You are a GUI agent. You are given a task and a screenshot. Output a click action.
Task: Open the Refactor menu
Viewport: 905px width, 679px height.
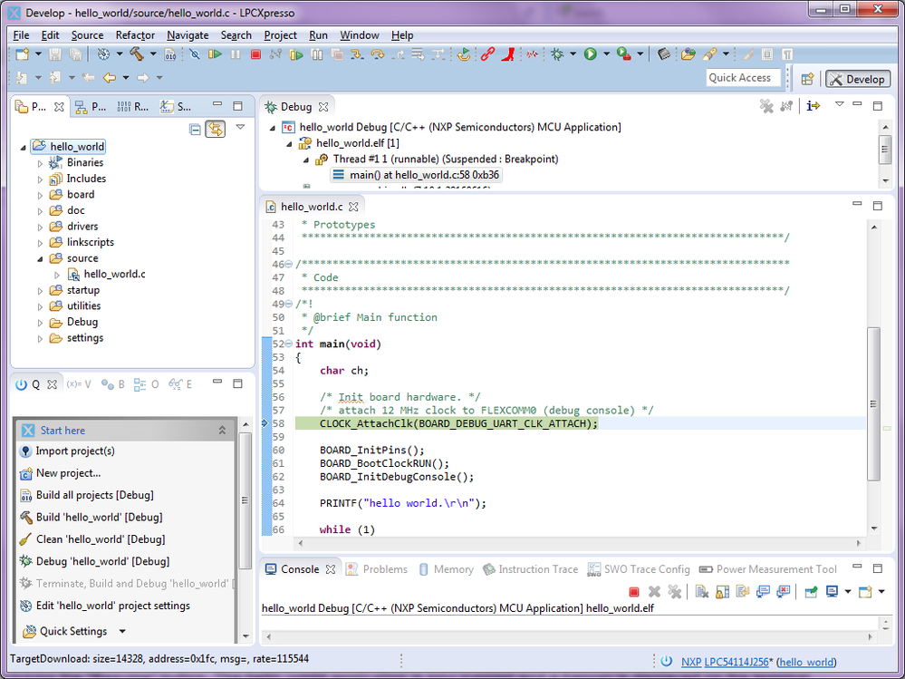tap(135, 35)
